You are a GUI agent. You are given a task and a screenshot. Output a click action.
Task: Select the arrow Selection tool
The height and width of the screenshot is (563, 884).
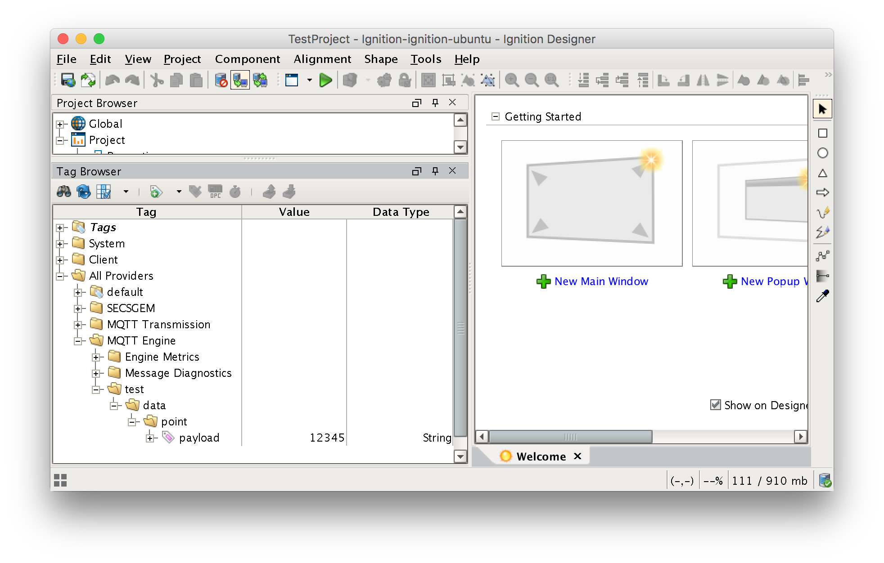[822, 109]
